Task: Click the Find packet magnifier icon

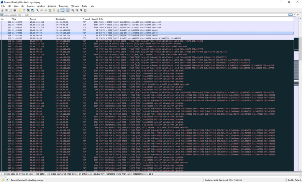Action: point(37,10)
